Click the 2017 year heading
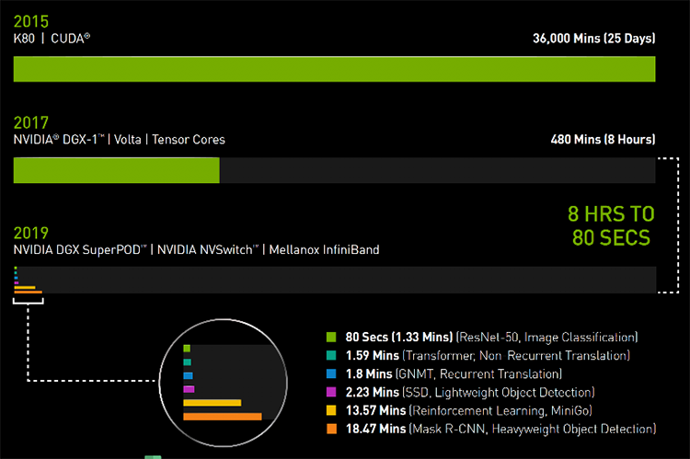Image resolution: width=690 pixels, height=459 pixels. tap(30, 122)
